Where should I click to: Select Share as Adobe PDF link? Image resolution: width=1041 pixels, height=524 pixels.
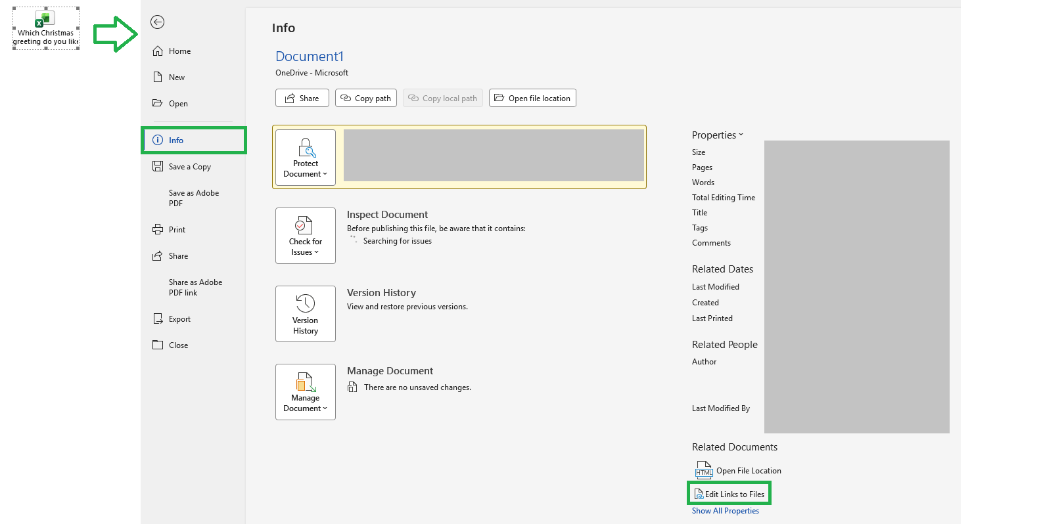coord(195,288)
